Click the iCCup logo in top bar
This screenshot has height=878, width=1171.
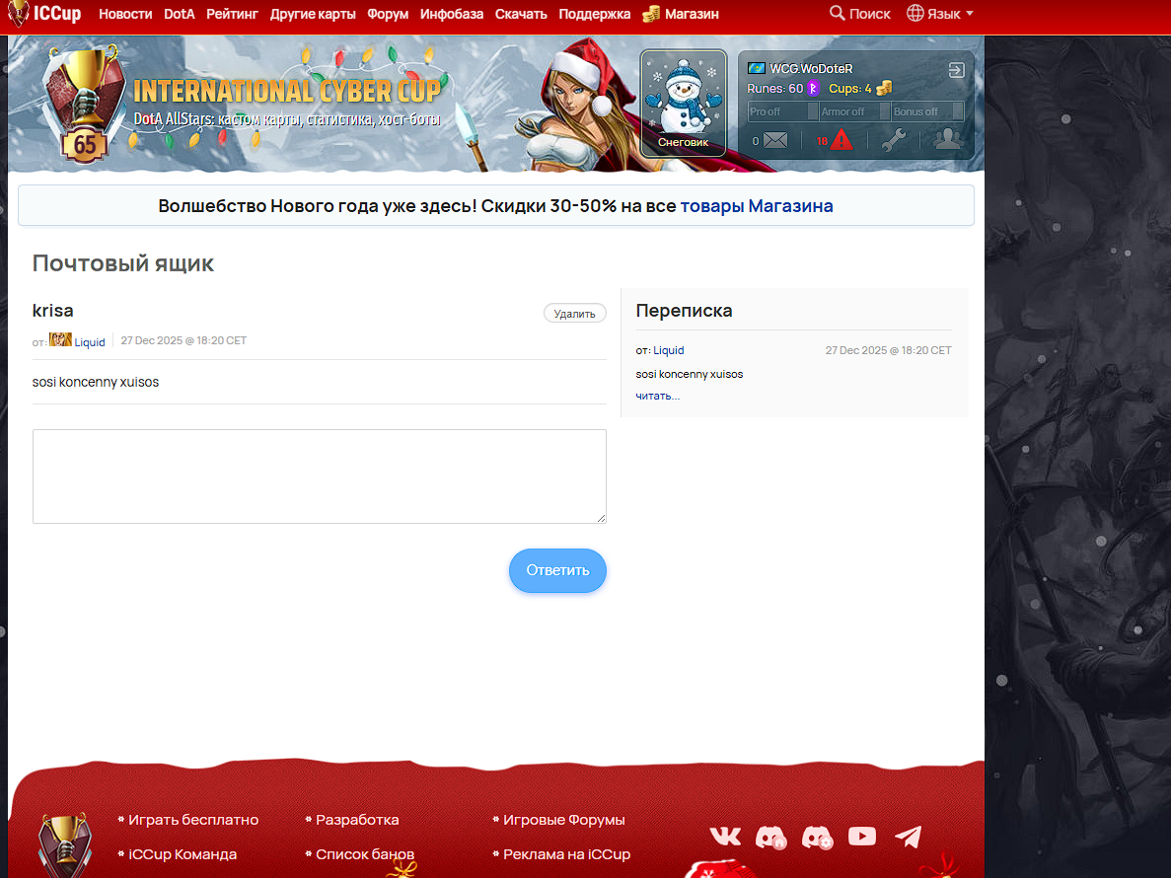[x=44, y=14]
